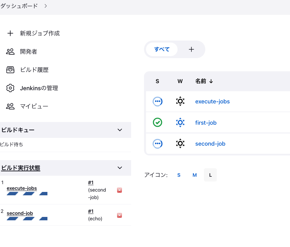This screenshot has height=247, width=290.
Task: Click the in-progress status icon for execute-jobs
Action: click(157, 101)
